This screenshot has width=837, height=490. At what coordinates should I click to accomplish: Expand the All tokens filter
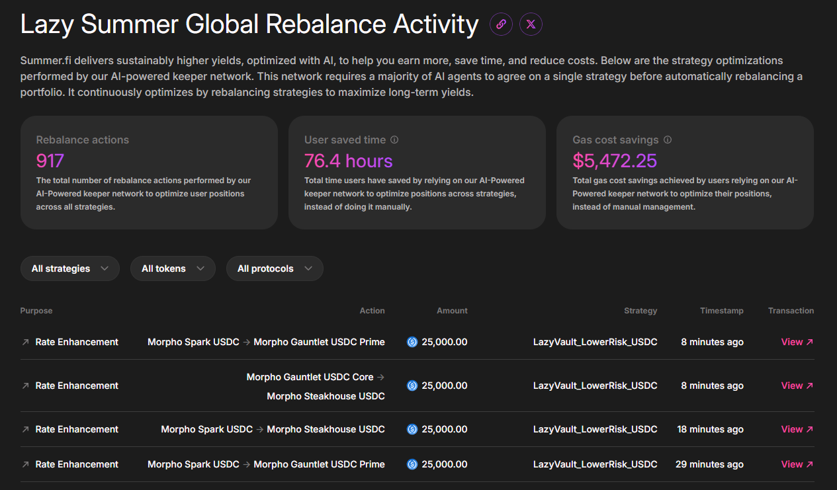pos(173,268)
